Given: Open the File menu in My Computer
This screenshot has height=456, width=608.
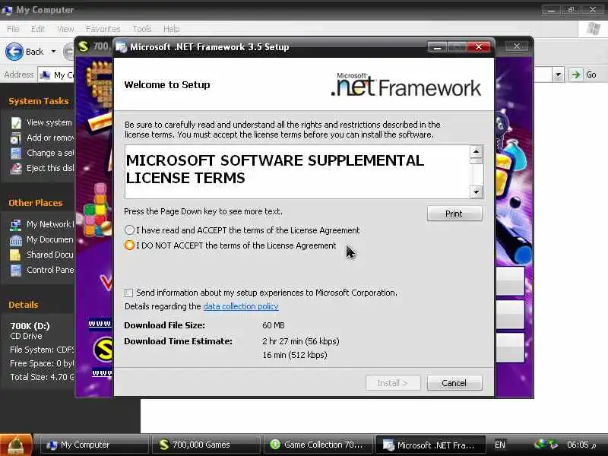Looking at the screenshot, I should (13, 29).
